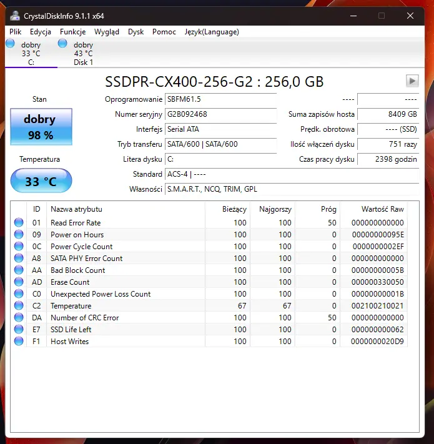Click the blue orb of Erase Count
This screenshot has height=444, width=434.
point(19,282)
